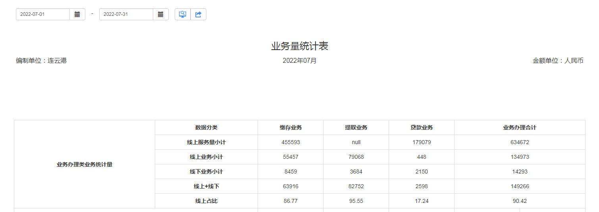Click the total cell 134973
The height and width of the screenshot is (212, 599).
click(x=520, y=157)
